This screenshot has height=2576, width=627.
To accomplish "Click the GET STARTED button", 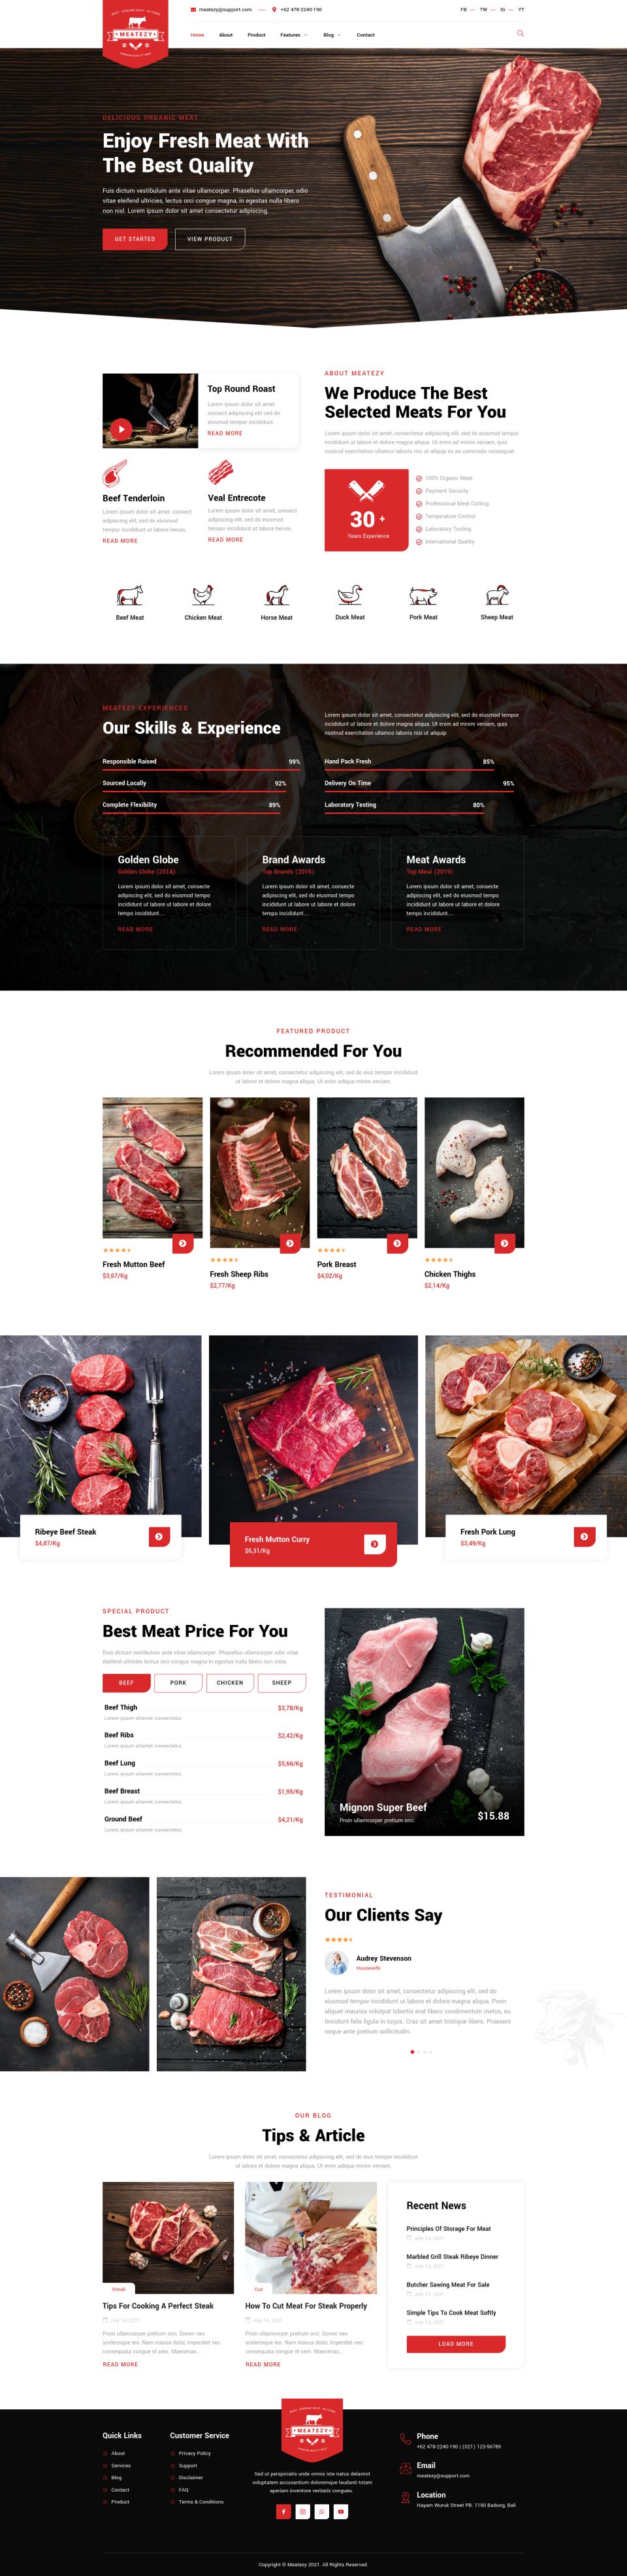I will (135, 239).
